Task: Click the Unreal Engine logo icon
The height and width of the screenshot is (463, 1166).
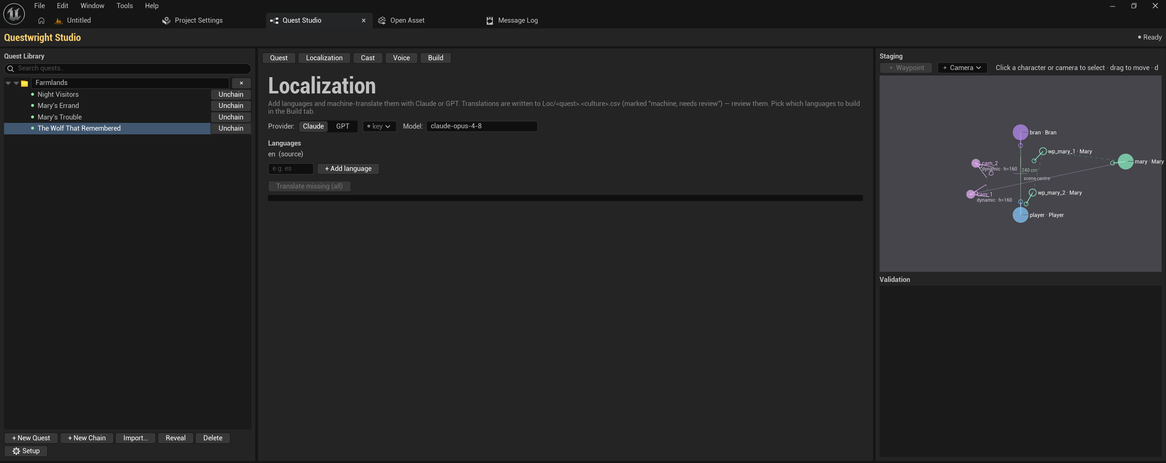Action: (14, 13)
